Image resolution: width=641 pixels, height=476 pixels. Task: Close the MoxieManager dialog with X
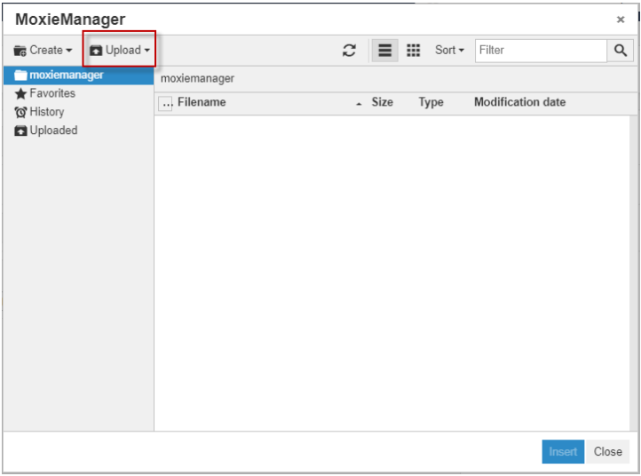(621, 20)
